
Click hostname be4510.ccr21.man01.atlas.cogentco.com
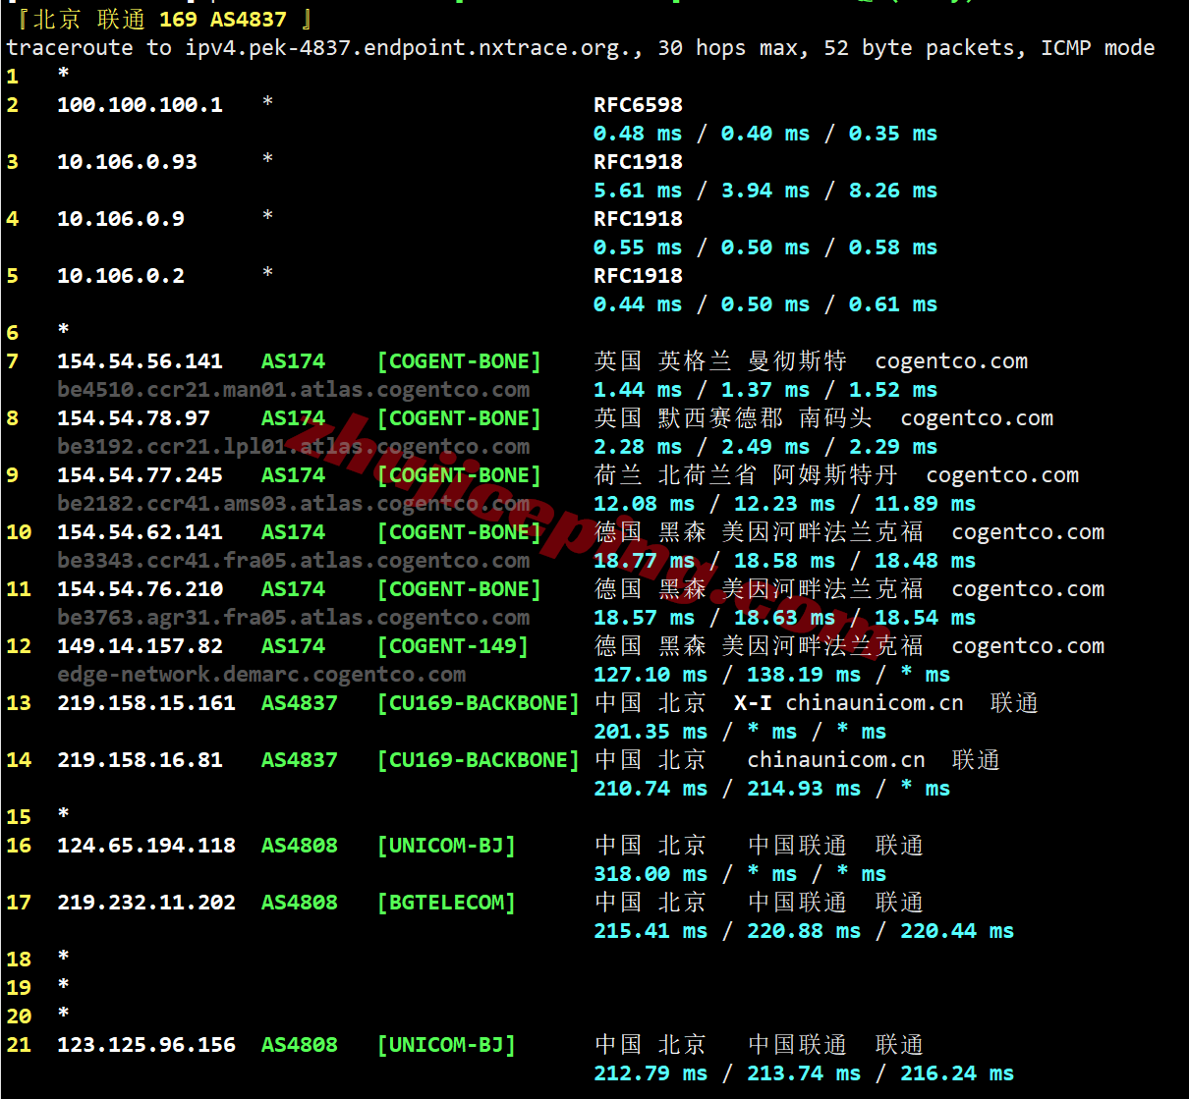tap(293, 390)
